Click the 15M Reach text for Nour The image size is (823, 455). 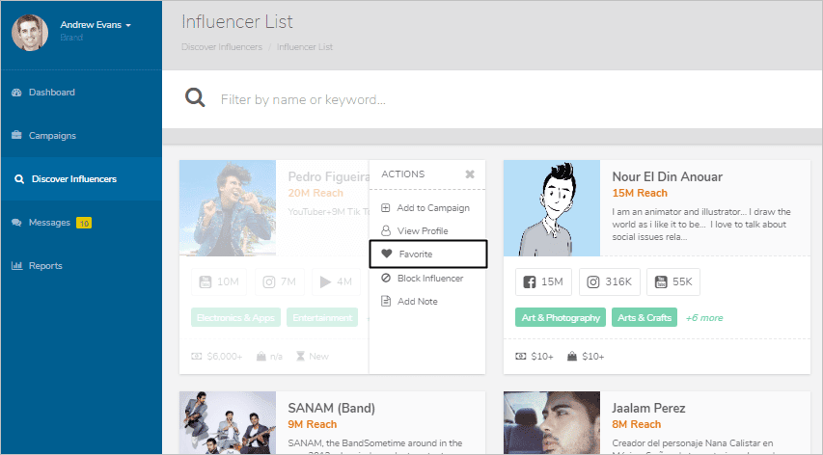pos(640,193)
